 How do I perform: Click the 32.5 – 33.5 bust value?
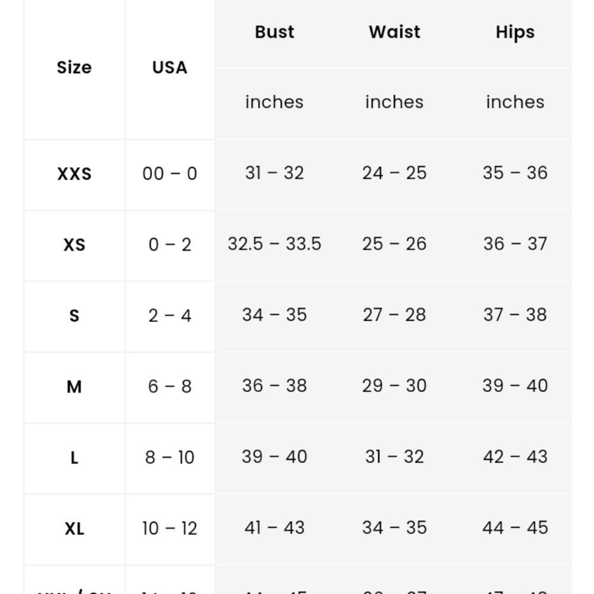274,244
